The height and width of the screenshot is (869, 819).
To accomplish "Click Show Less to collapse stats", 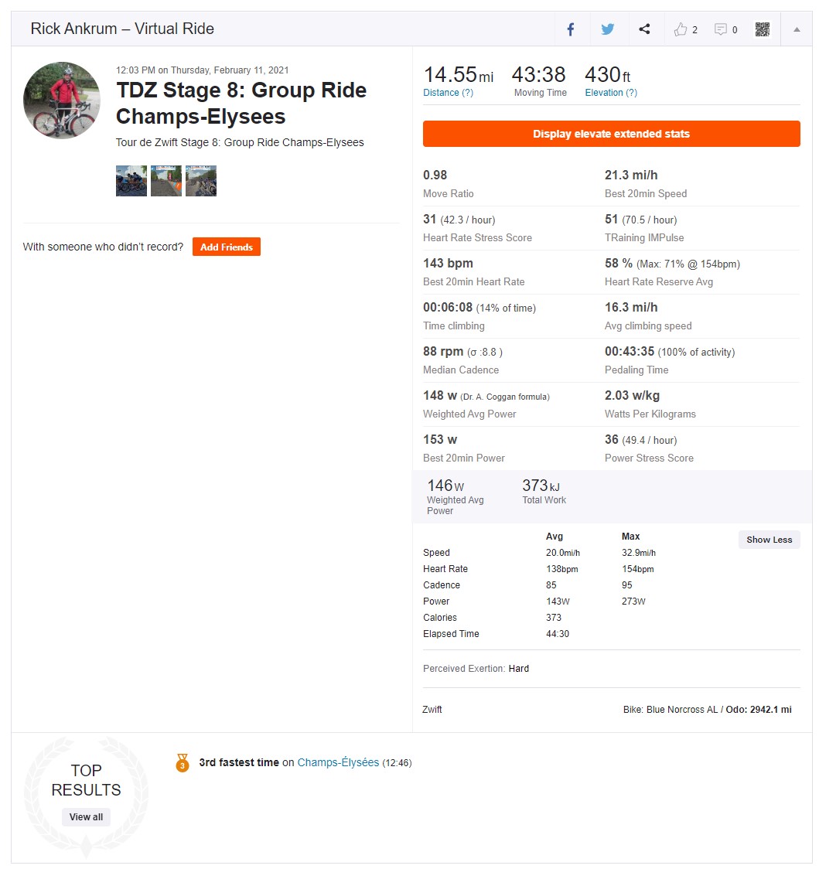I will click(x=769, y=540).
